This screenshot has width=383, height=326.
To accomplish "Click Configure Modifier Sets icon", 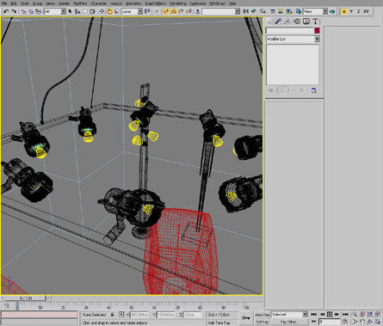I will (314, 90).
